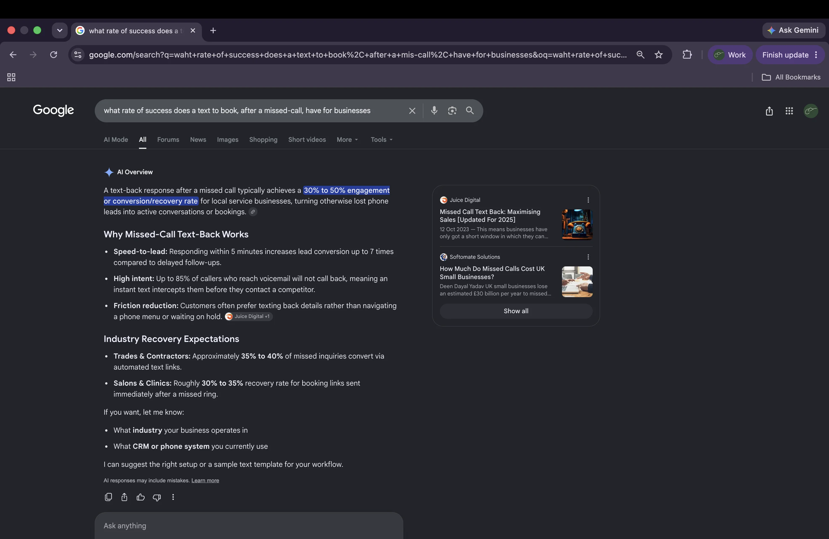Screen dimensions: 829x539
Task: Give the AI Overview a thumbs down
Action: coord(157,497)
